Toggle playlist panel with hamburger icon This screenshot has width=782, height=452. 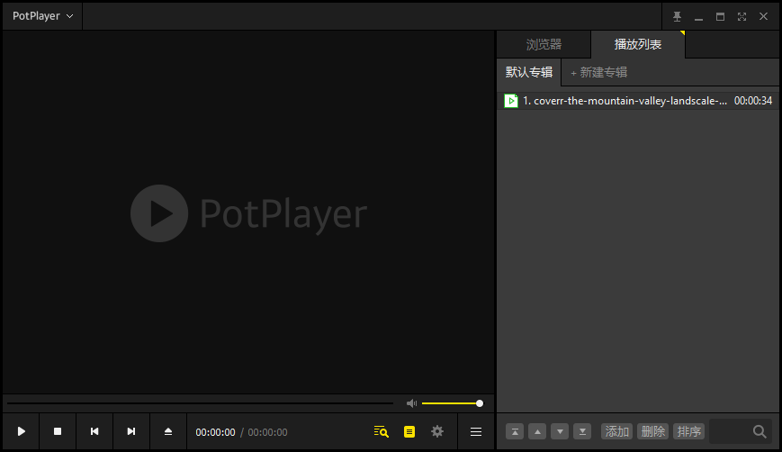pos(476,432)
